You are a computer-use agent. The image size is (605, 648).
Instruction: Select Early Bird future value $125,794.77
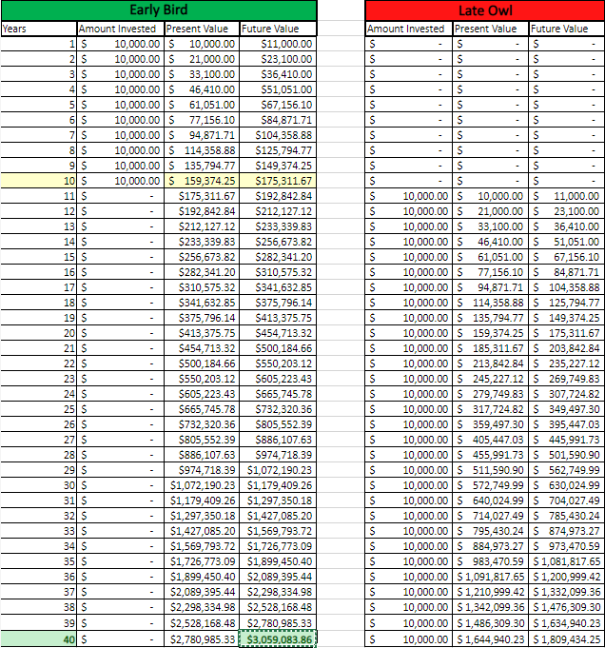click(278, 150)
